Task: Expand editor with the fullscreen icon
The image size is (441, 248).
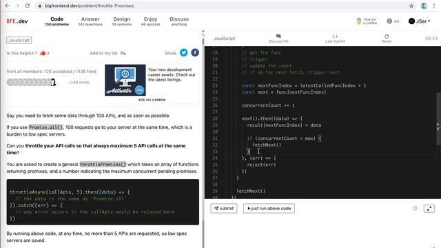Action: tap(429, 208)
